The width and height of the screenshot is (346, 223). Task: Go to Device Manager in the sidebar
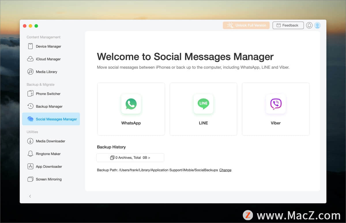tap(51, 46)
